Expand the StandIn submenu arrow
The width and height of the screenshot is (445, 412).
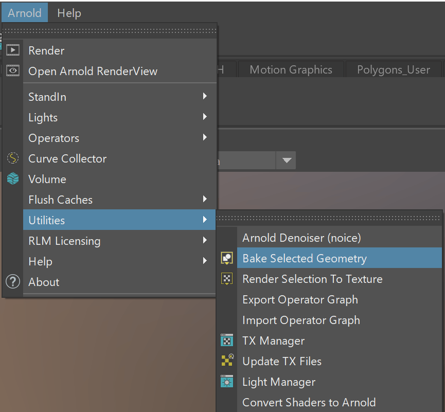pyautogui.click(x=205, y=97)
